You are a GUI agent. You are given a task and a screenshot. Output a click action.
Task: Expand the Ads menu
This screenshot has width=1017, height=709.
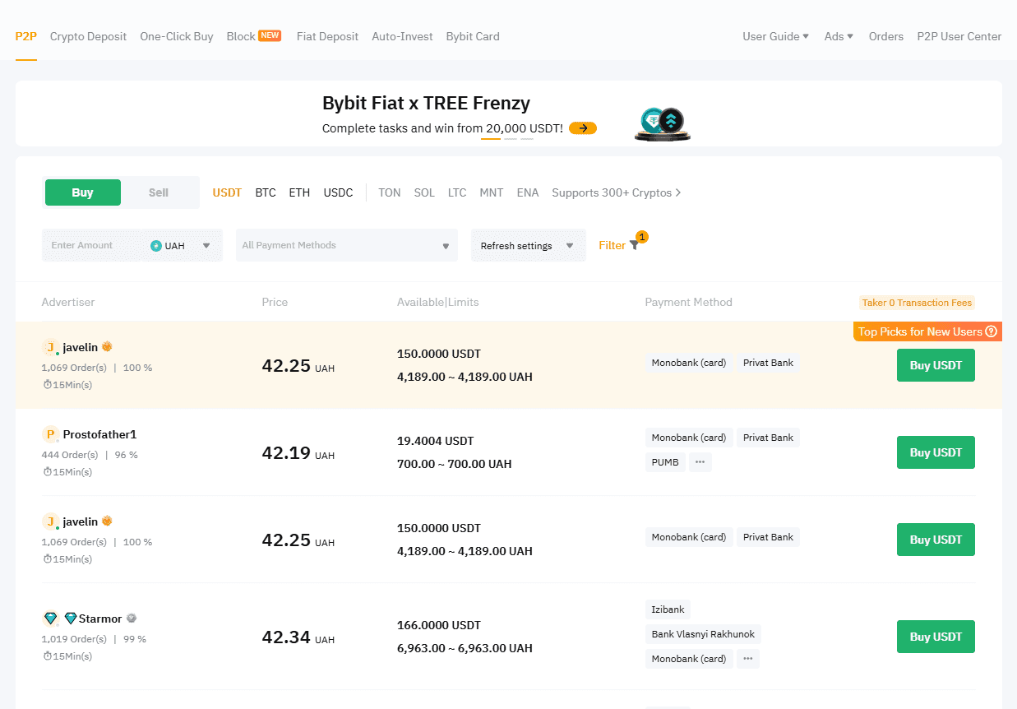pyautogui.click(x=839, y=36)
